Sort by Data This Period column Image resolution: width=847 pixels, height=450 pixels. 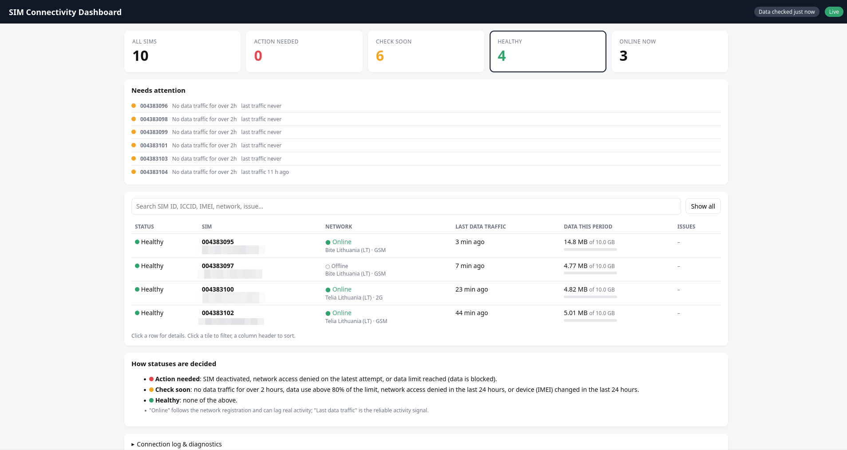(588, 227)
